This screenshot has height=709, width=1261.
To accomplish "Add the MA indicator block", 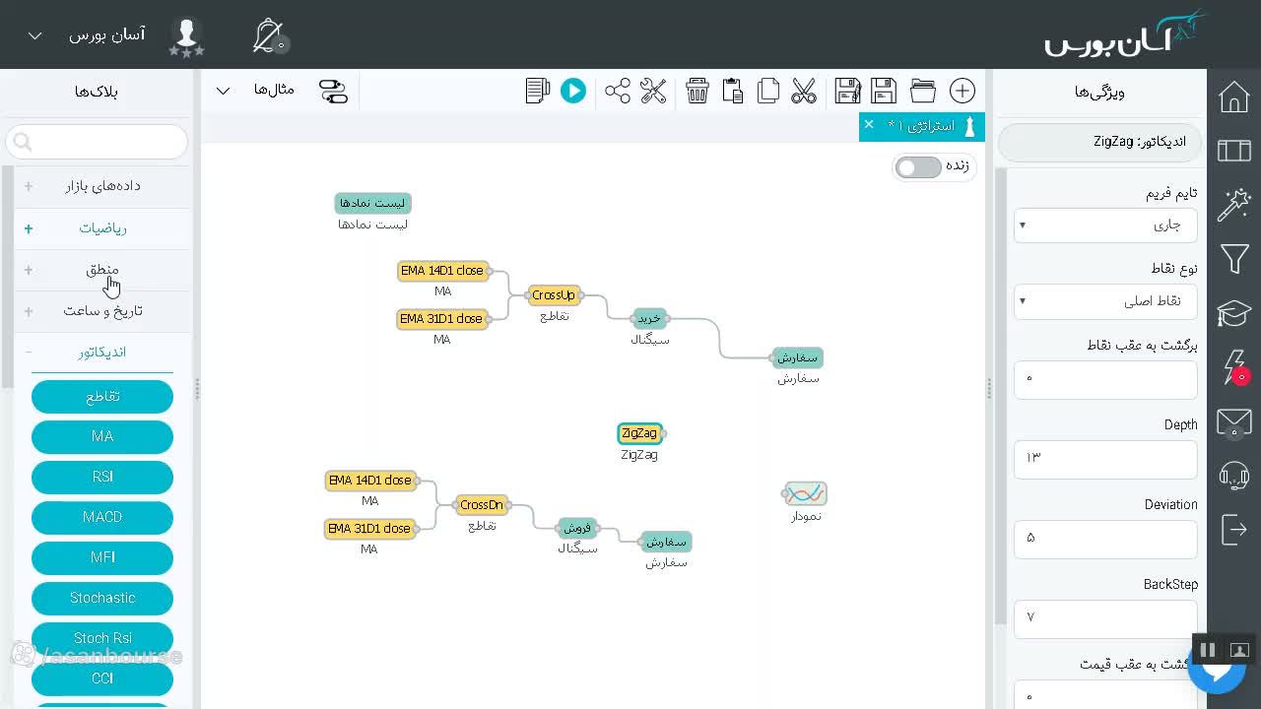I will click(x=102, y=436).
